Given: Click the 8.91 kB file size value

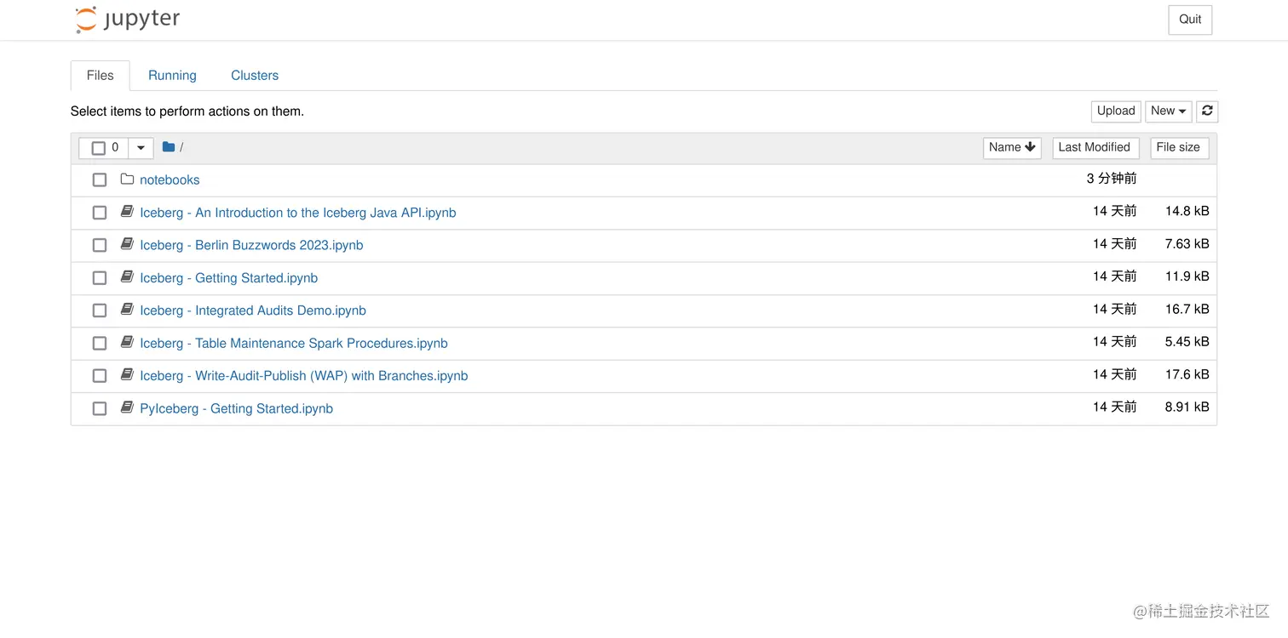Looking at the screenshot, I should [1187, 407].
